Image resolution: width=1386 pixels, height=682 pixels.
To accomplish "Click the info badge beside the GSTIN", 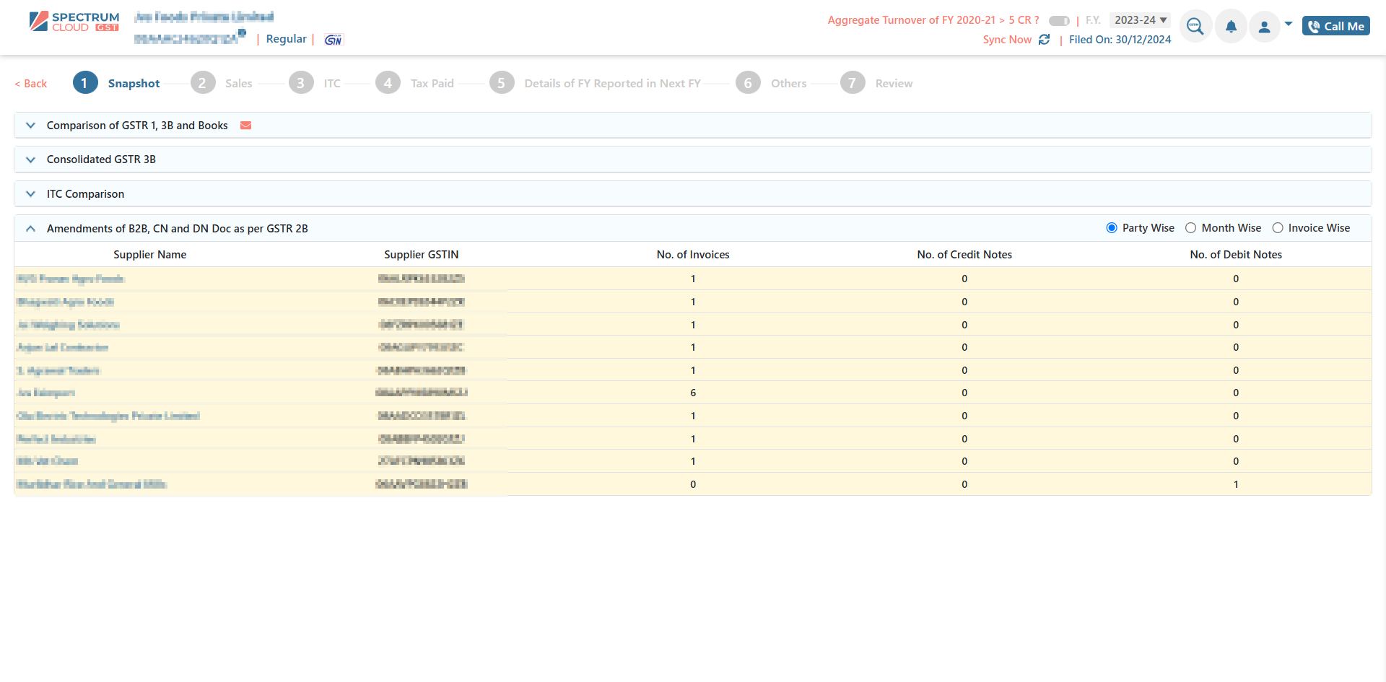I will (x=243, y=32).
